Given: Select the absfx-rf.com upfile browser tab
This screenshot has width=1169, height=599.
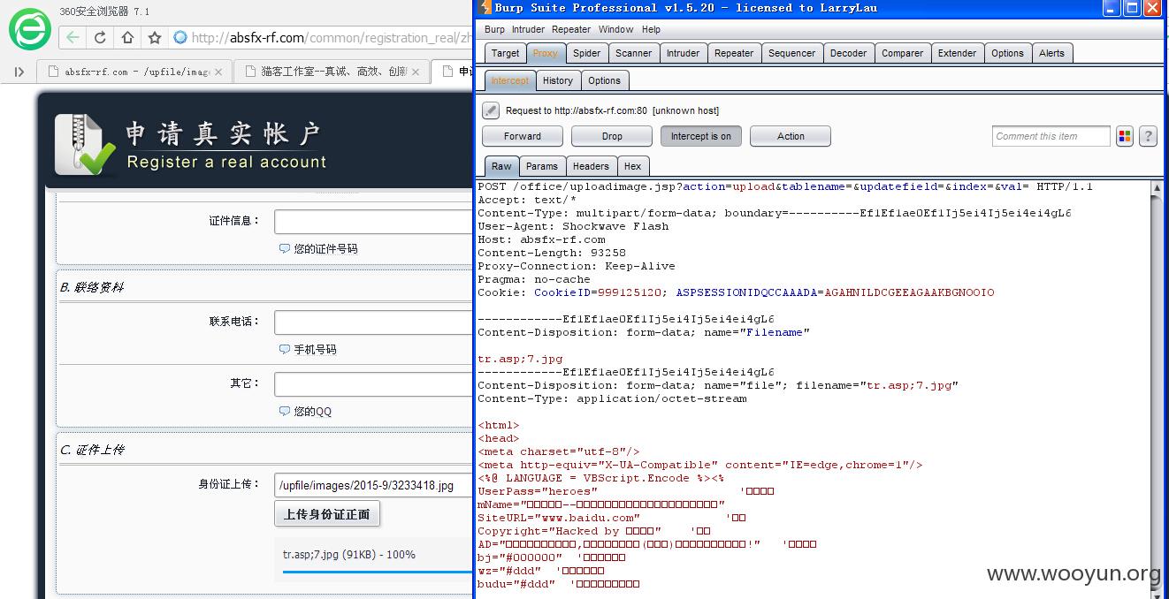Looking at the screenshot, I should click(x=134, y=72).
